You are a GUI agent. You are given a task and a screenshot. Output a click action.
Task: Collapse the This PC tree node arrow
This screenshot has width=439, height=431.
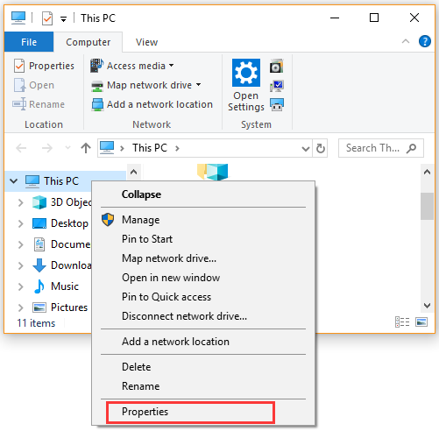(x=13, y=181)
